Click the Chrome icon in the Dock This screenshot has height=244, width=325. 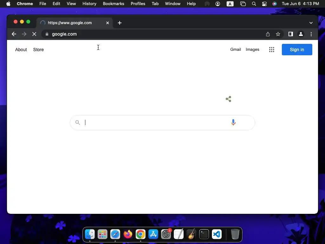[141, 234]
